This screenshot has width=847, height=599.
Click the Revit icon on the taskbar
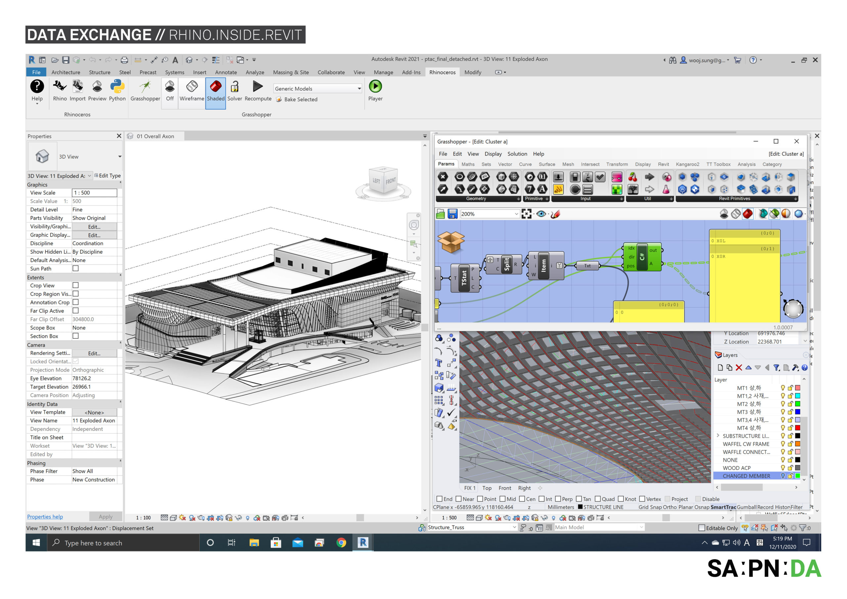pos(363,542)
